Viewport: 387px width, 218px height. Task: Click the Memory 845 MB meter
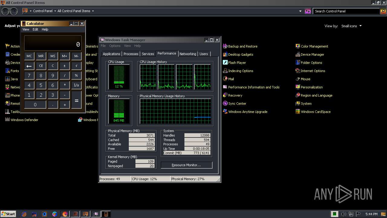point(119,111)
